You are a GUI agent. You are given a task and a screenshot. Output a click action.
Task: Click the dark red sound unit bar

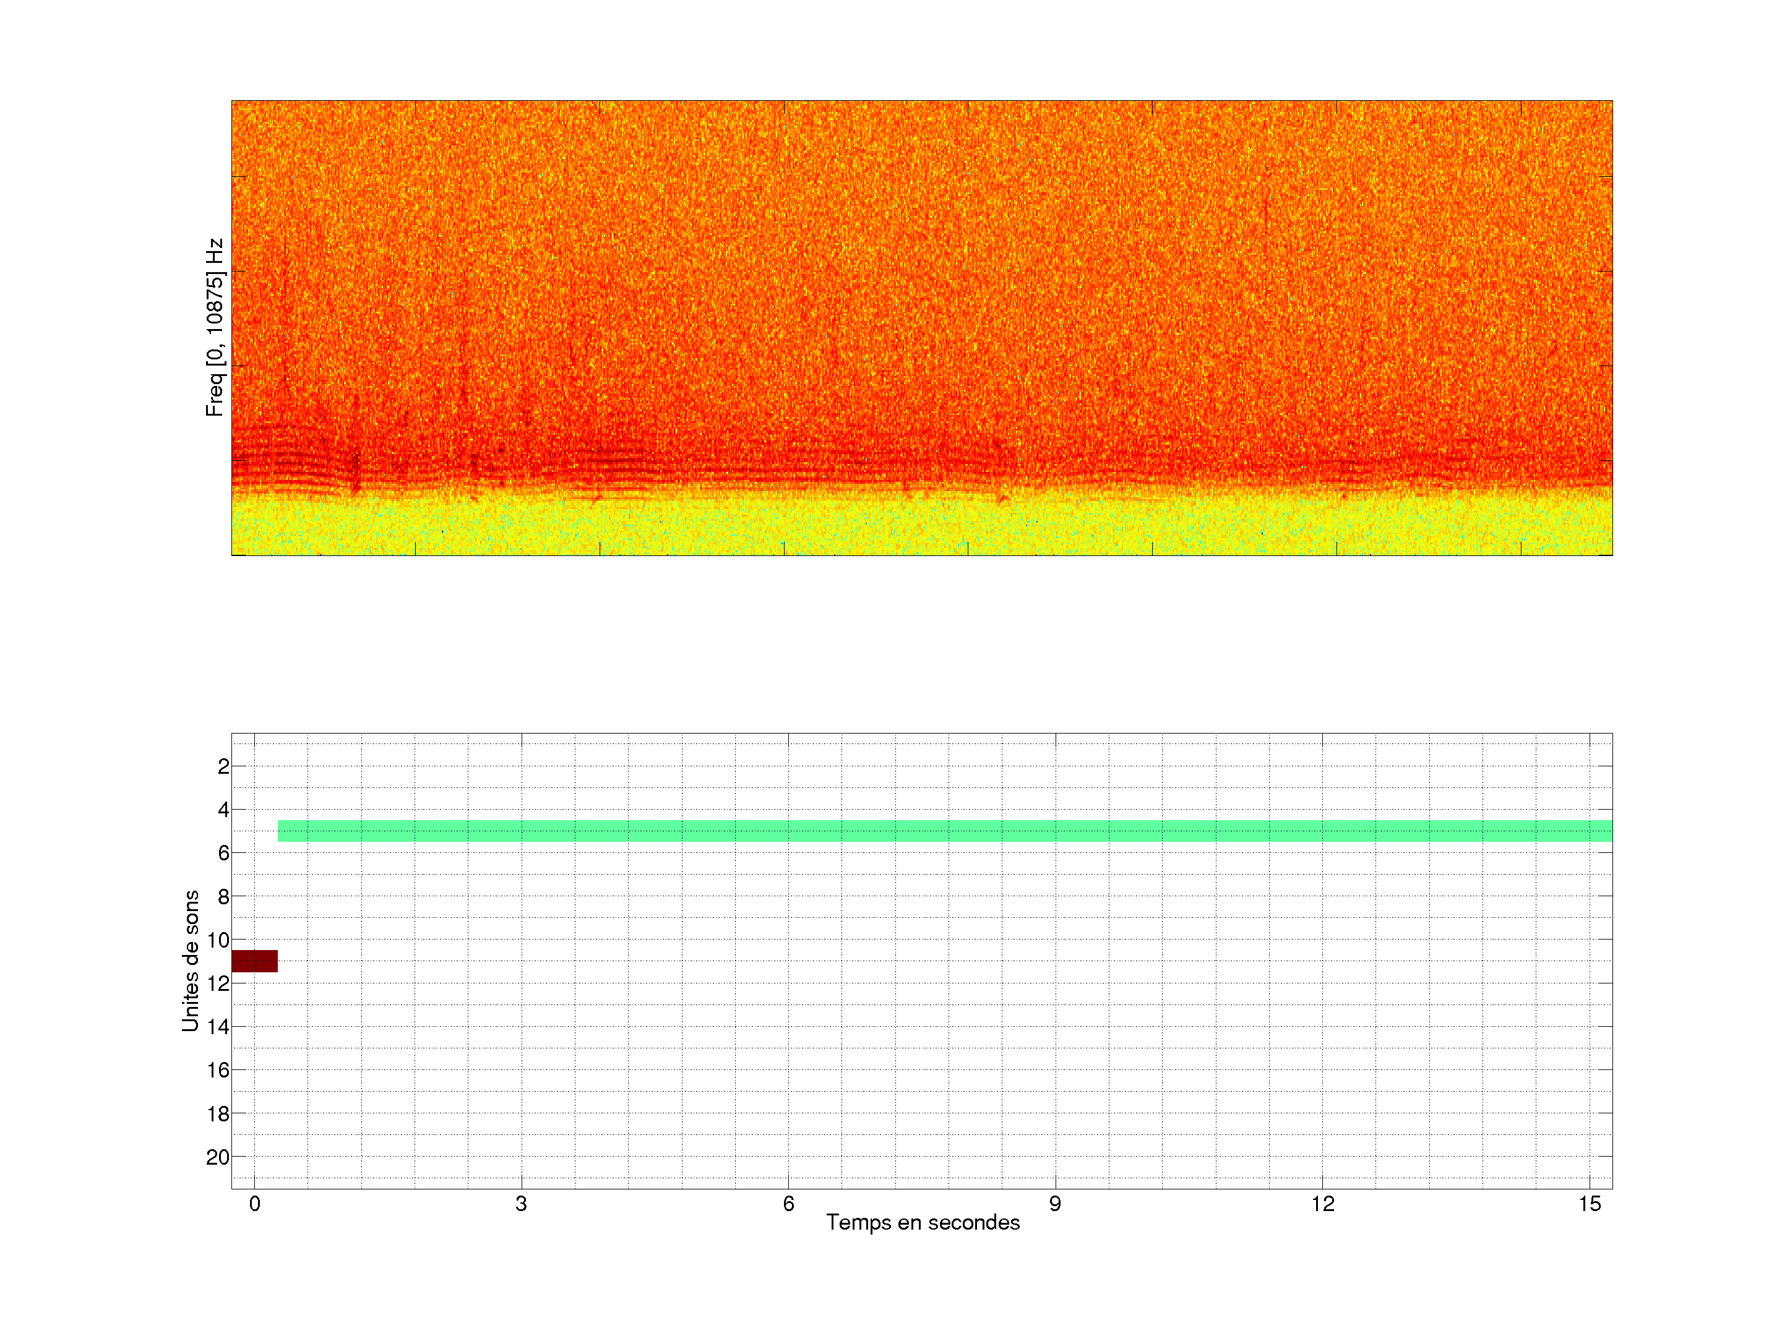(254, 961)
